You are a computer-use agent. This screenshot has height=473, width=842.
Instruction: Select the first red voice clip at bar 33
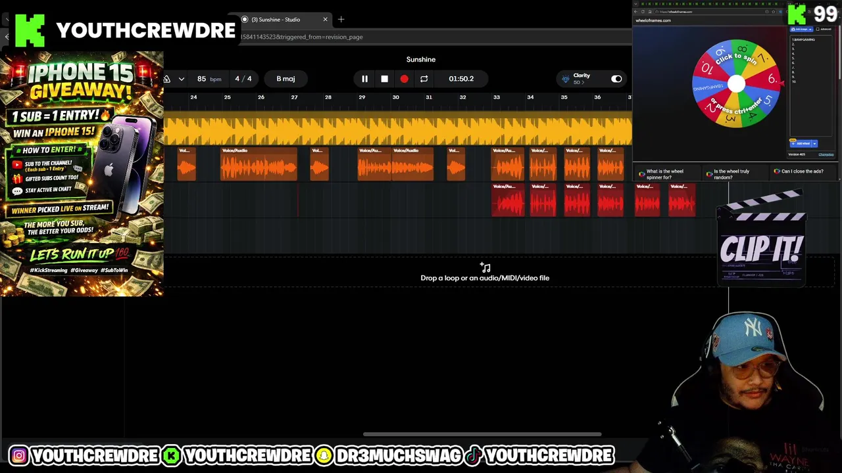tap(508, 200)
